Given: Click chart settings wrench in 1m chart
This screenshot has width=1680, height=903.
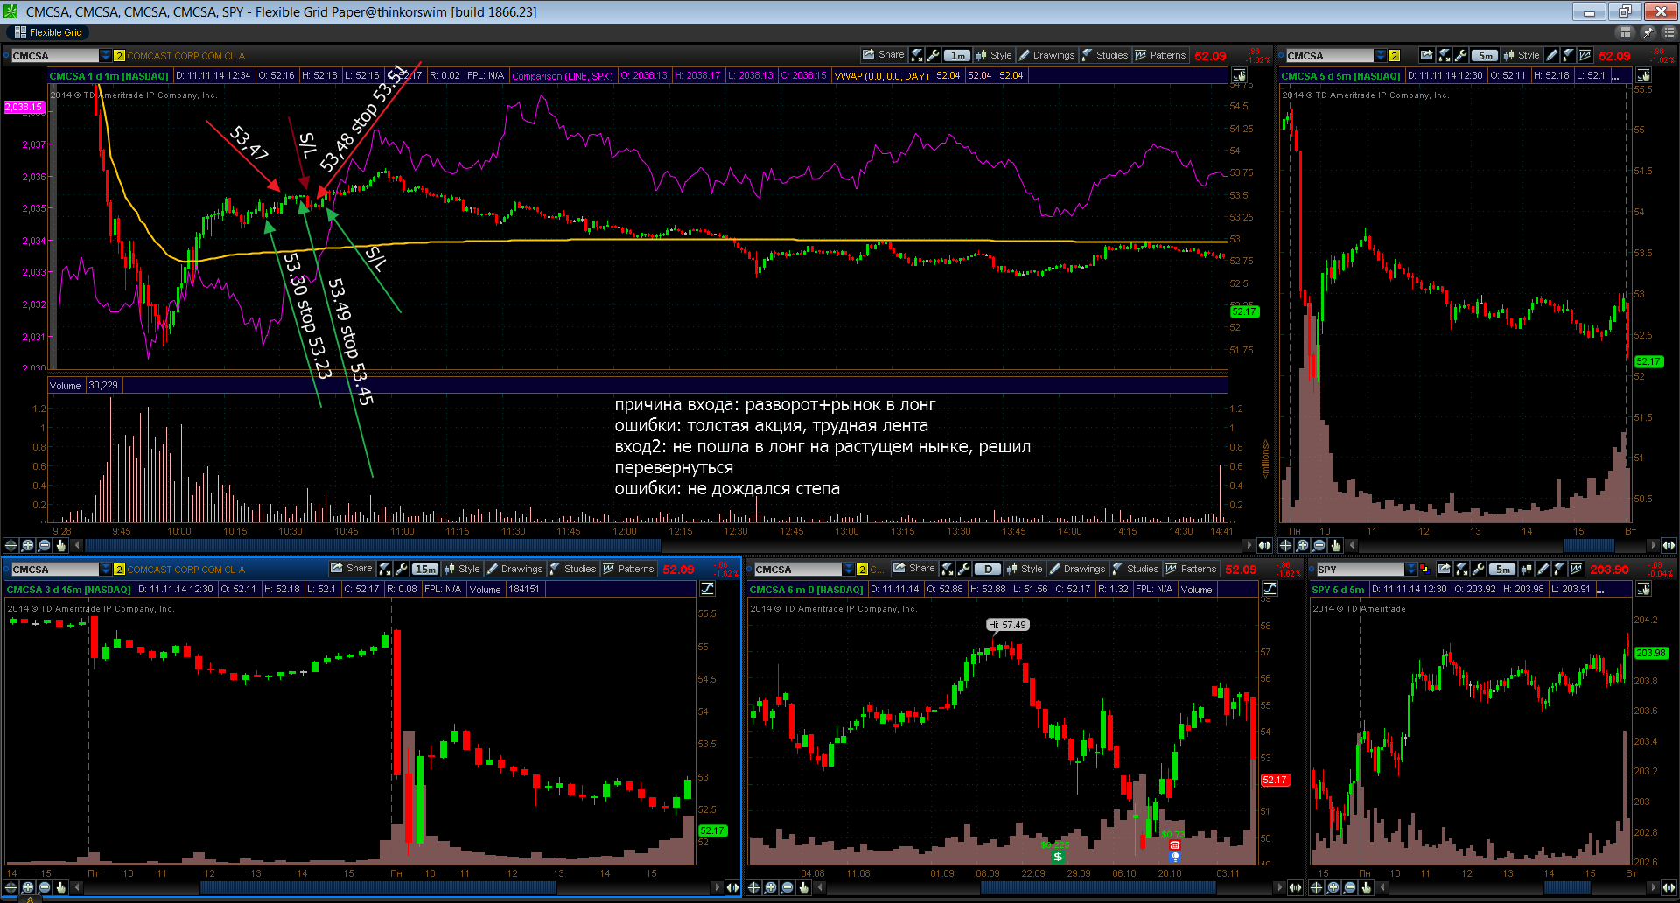Looking at the screenshot, I should point(933,55).
